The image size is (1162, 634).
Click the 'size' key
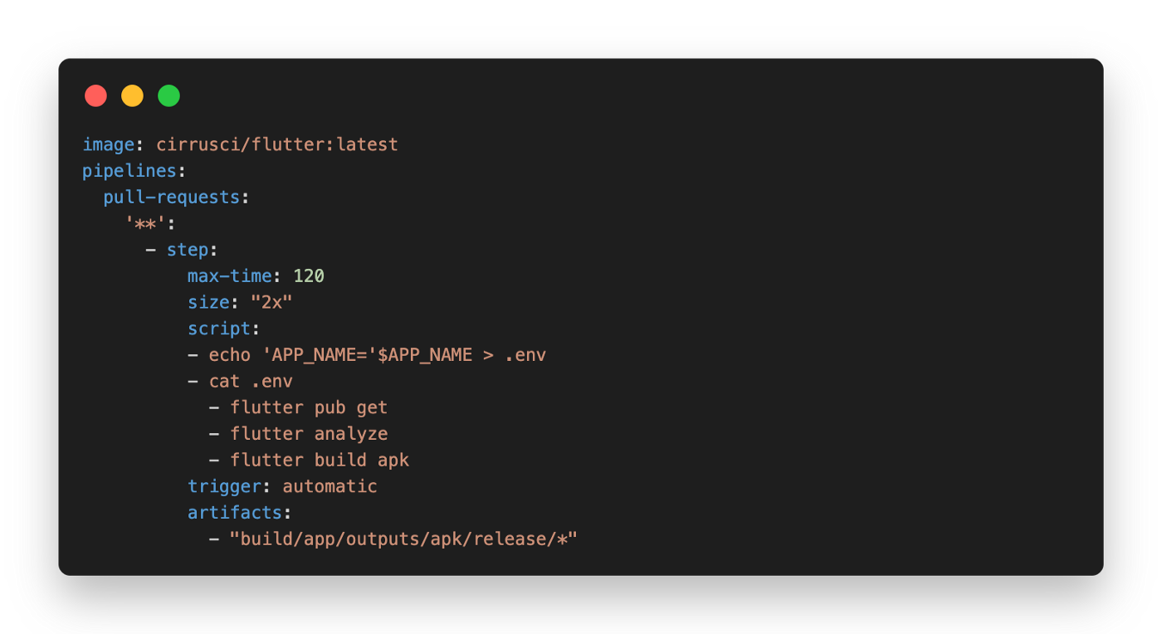tap(208, 303)
